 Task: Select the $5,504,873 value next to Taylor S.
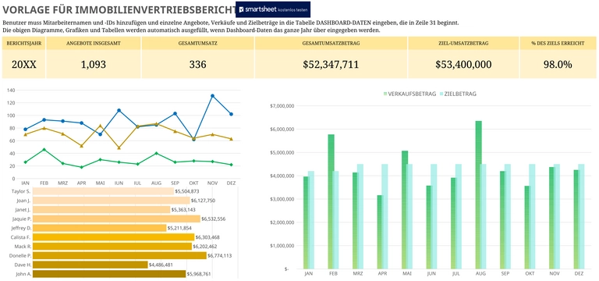[187, 191]
